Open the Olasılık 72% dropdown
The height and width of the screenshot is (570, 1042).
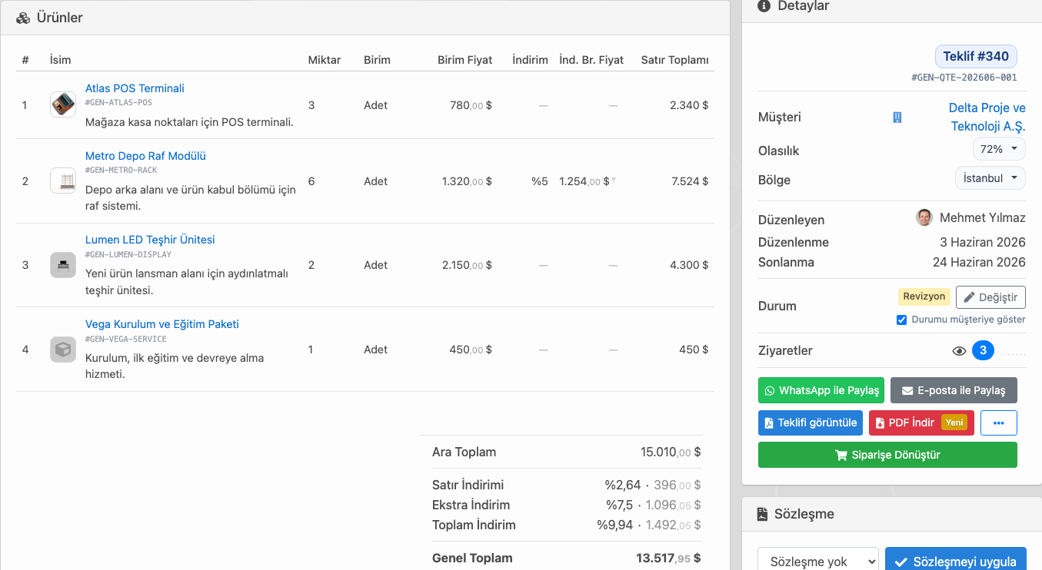tap(999, 149)
